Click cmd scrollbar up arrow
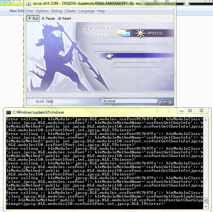Viewport: 213px width, 212px height. pos(206,120)
